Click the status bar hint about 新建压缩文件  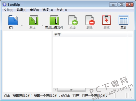coord(55,96)
